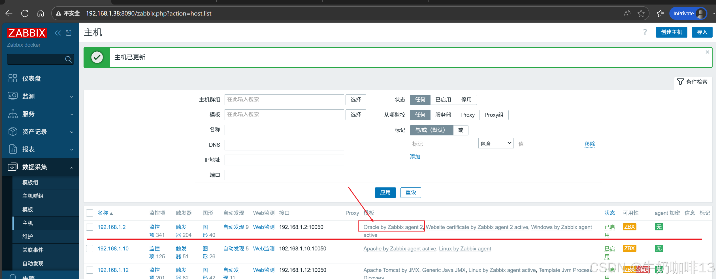Go to browser home page icon

(41, 13)
